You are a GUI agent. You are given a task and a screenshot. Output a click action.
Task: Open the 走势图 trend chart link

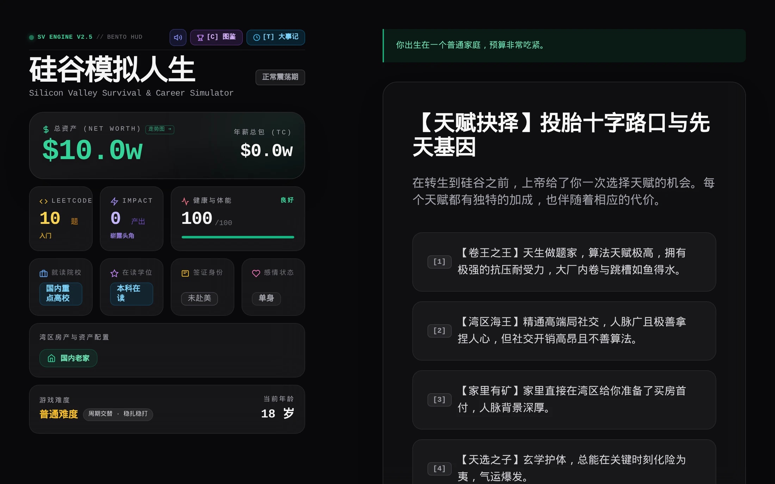point(160,129)
